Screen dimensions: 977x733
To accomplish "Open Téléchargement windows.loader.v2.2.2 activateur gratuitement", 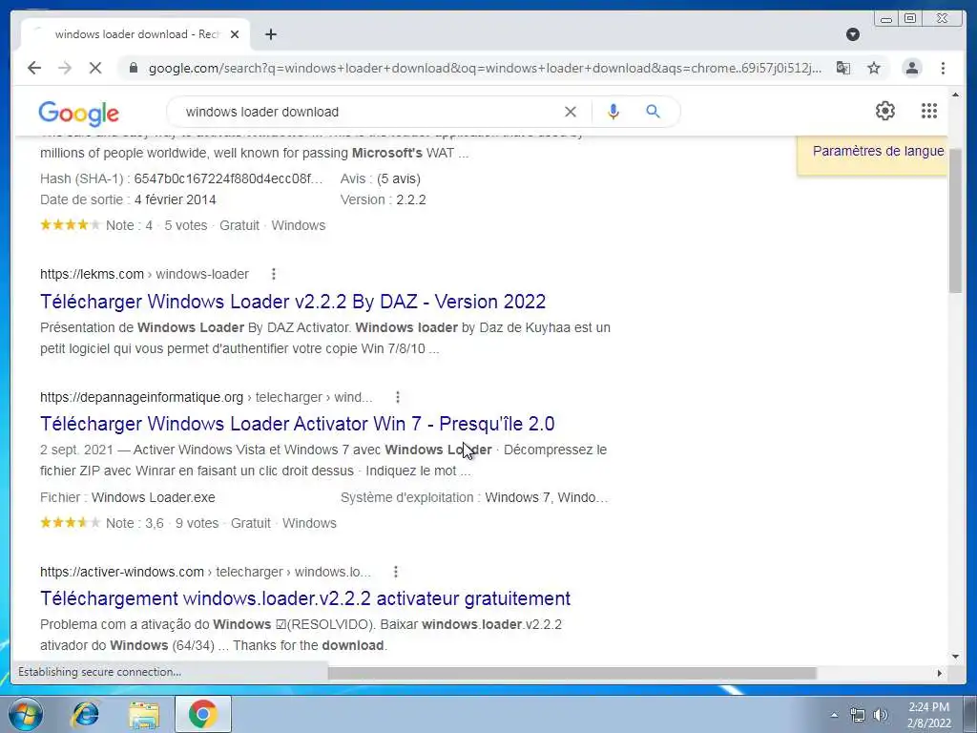I will (305, 598).
